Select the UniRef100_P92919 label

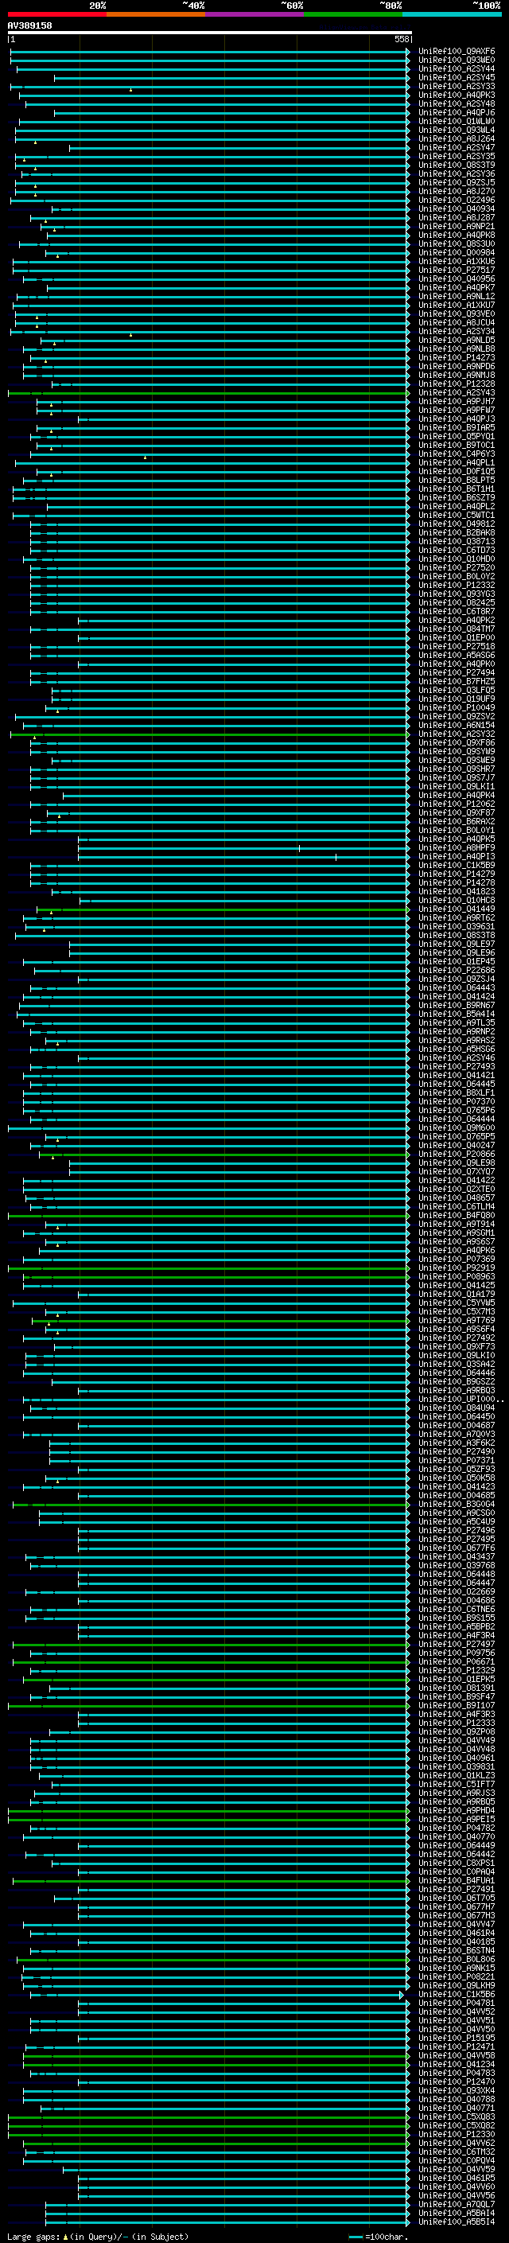click(x=456, y=1268)
